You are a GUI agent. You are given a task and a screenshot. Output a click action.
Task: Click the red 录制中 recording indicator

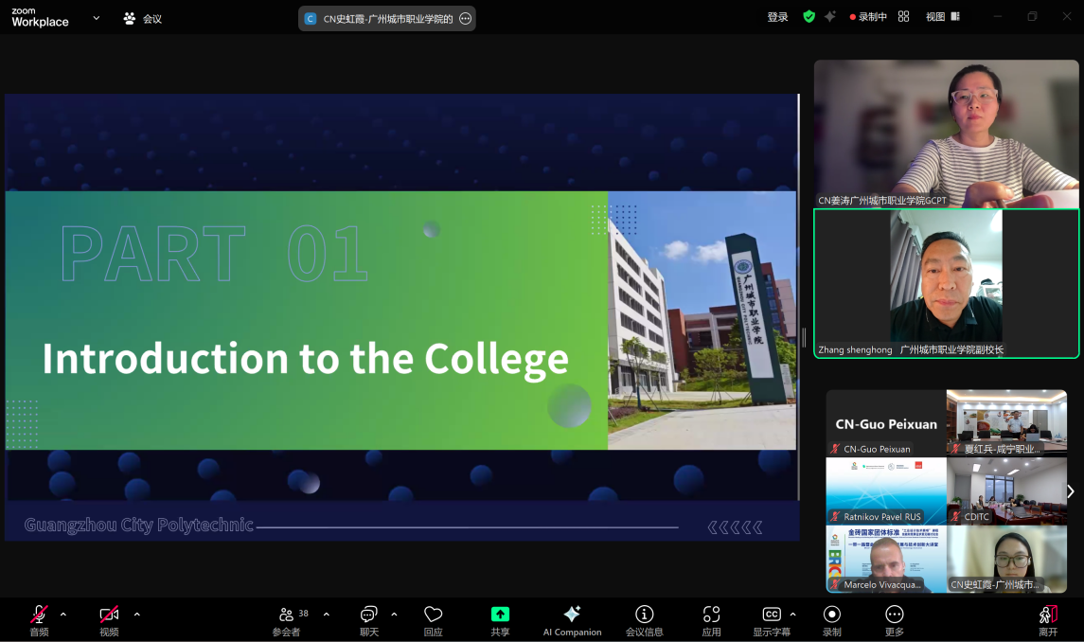click(x=868, y=17)
